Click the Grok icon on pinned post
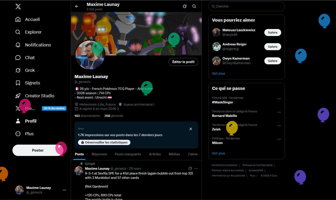This screenshot has height=200, width=336. point(190,168)
